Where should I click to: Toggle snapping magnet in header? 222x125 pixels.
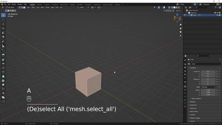point(92,7)
